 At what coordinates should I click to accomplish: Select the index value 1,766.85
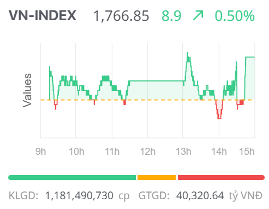click(x=121, y=16)
